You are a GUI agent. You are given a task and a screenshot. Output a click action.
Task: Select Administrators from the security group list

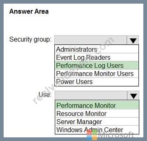pos(97,49)
